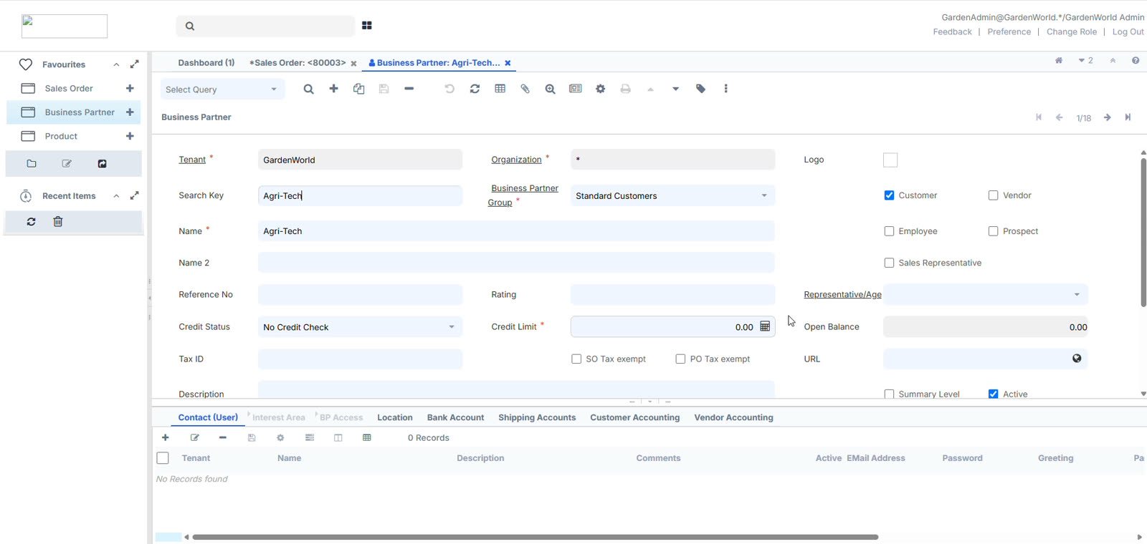1147x544 pixels.
Task: Open the URL globe icon
Action: (x=1077, y=359)
